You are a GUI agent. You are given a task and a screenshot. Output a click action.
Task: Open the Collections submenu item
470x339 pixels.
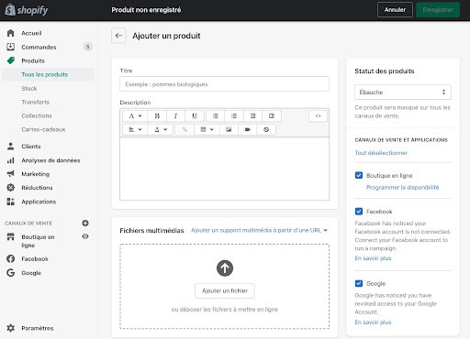click(37, 115)
